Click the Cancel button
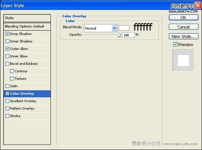Screen dimensions: 202x150 coord(183,27)
